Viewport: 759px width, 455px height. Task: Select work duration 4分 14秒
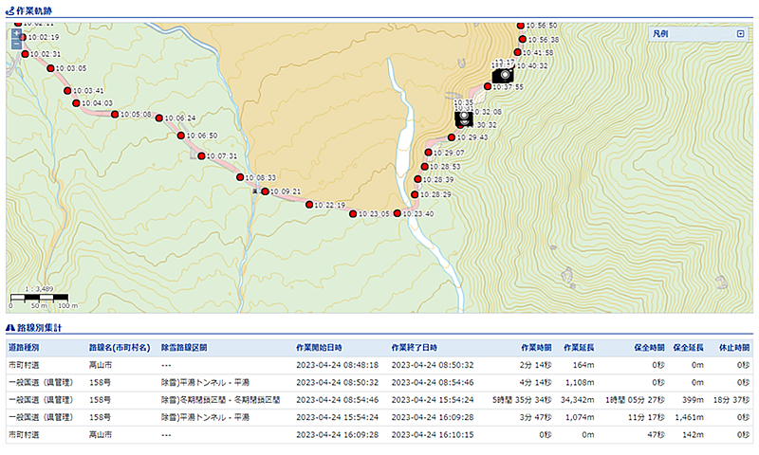click(x=536, y=382)
